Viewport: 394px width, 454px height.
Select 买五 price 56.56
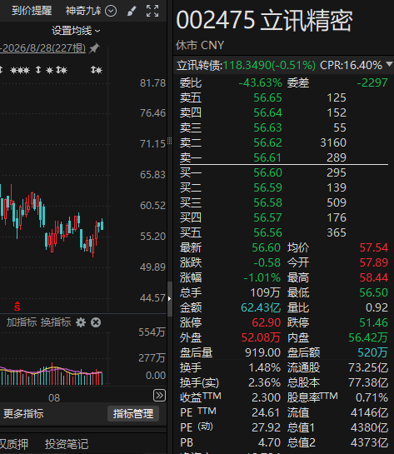pos(267,232)
